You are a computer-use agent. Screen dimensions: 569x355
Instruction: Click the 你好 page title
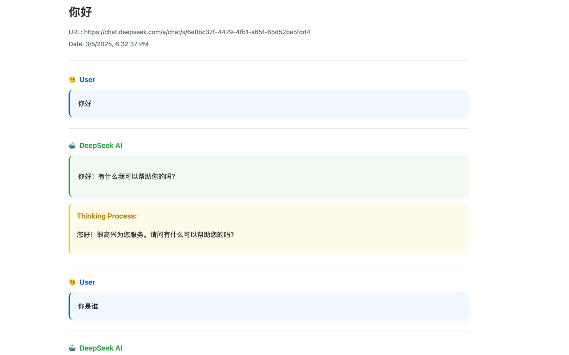(80, 12)
